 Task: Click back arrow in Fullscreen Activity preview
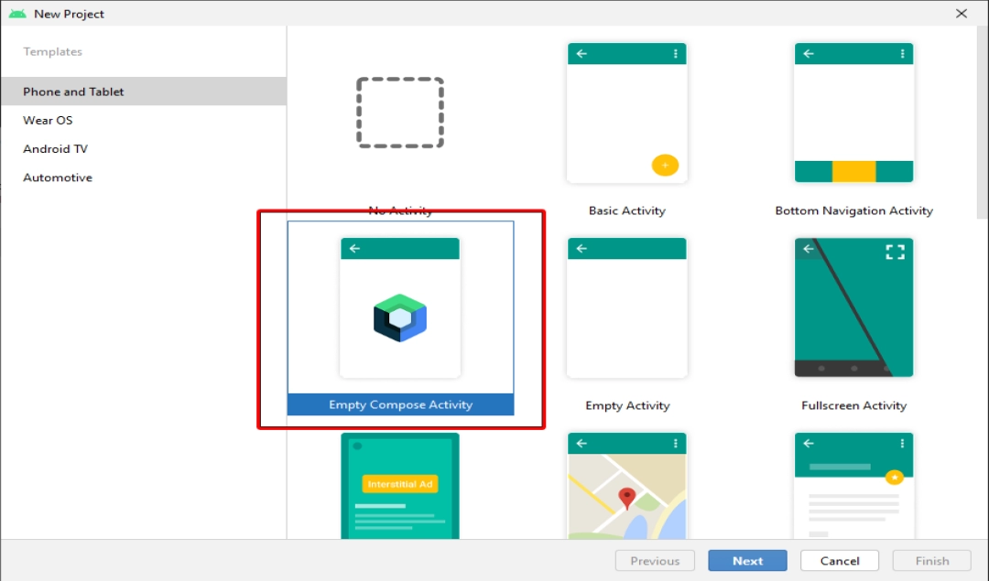pos(809,248)
